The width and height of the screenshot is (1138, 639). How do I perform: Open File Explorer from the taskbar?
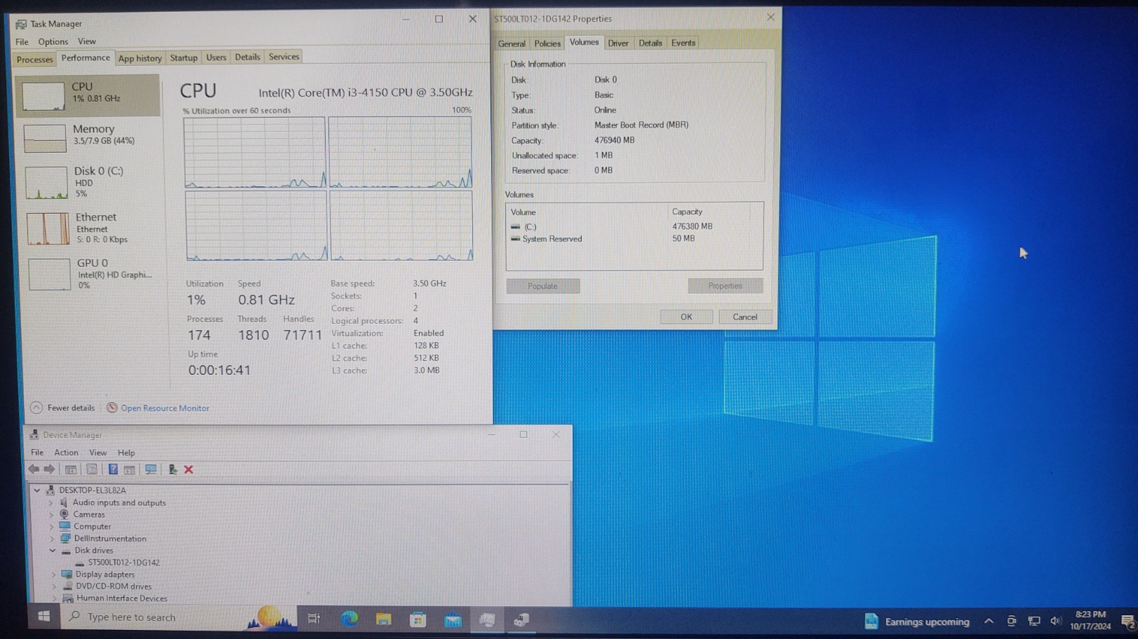tap(383, 619)
